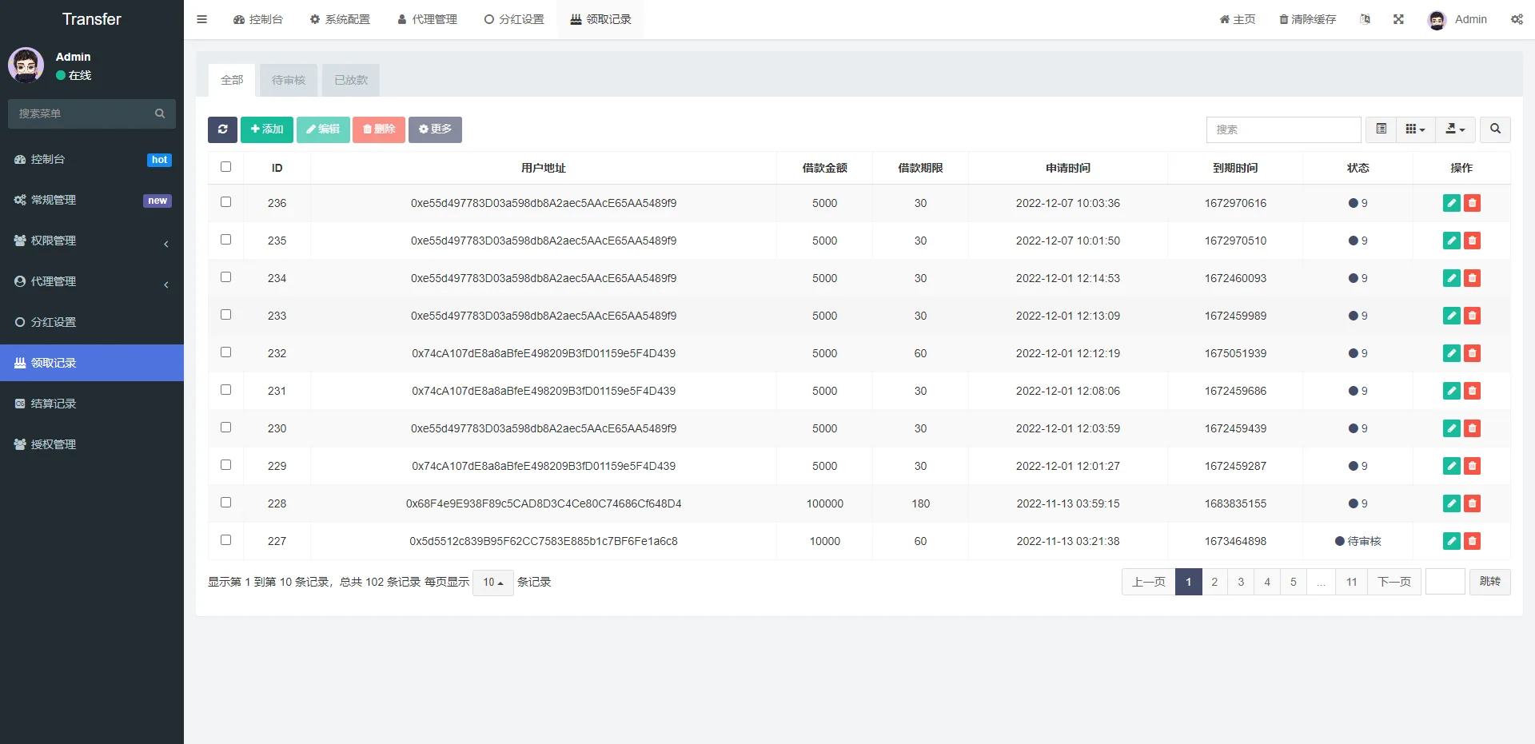Open the 领取记录 sidebar icon
The height and width of the screenshot is (744, 1535).
click(20, 363)
